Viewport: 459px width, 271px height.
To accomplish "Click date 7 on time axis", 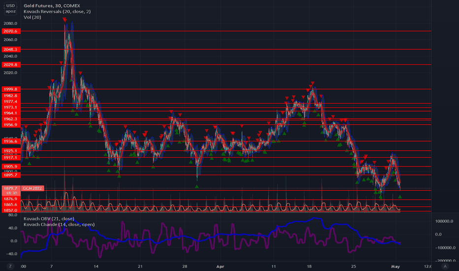I will [52, 266].
